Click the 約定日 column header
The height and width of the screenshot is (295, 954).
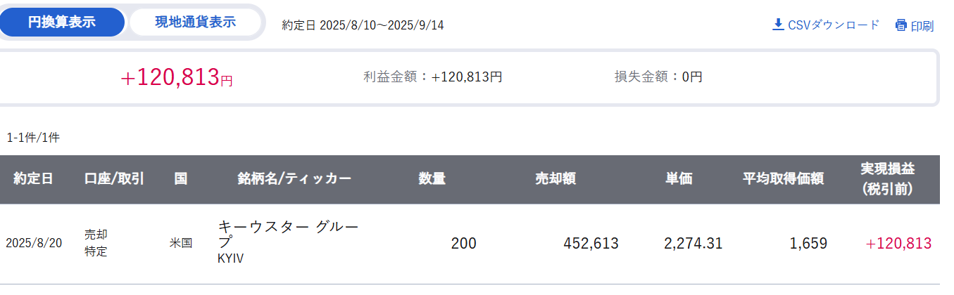[33, 179]
